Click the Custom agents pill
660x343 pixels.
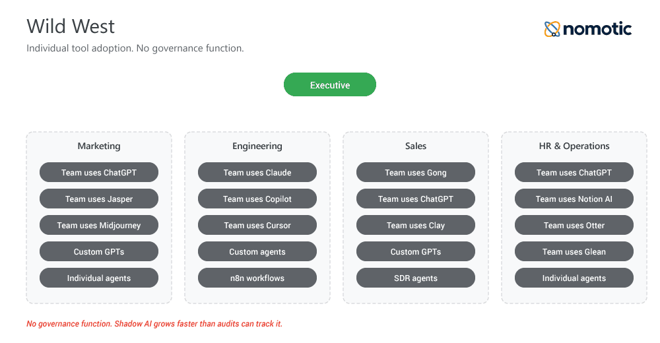tap(257, 251)
